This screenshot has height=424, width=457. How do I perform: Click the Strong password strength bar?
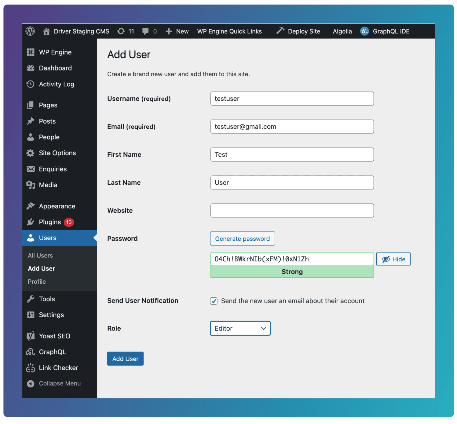292,272
